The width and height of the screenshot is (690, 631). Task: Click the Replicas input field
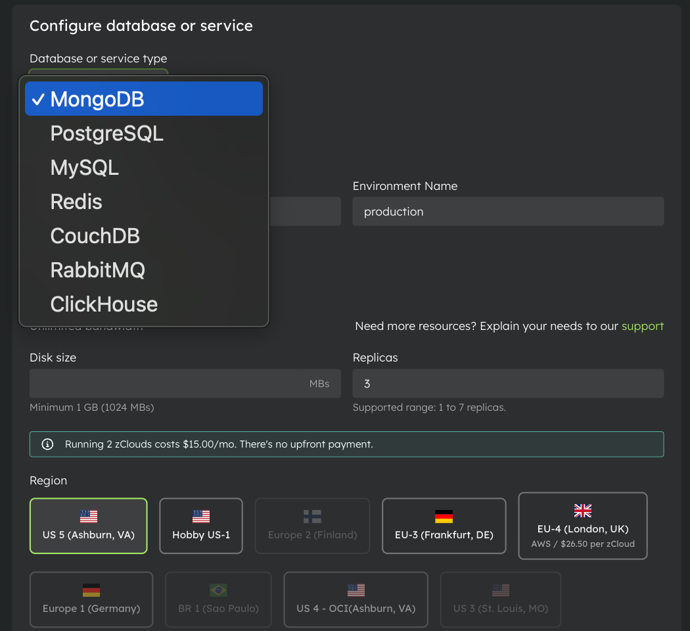(508, 383)
